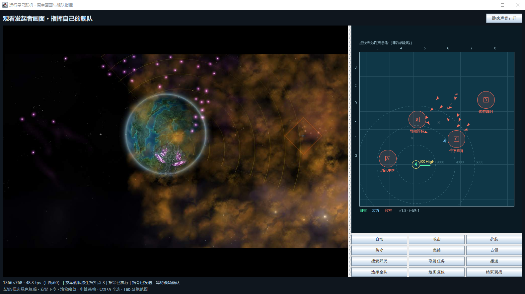Select the green ISS High ship marker
Screen dimensions: 525x294
pyautogui.click(x=416, y=164)
